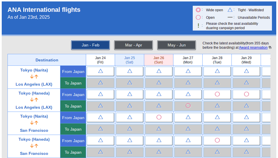Select Haneda-LAX From Japan open circle Jan 28
278x158 pixels.
click(217, 94)
